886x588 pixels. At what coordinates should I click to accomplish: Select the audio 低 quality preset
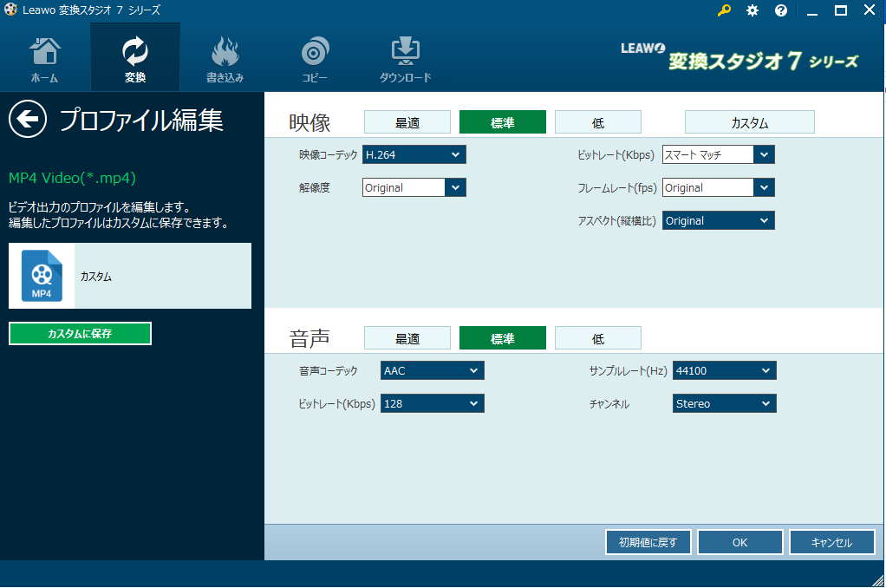click(597, 338)
